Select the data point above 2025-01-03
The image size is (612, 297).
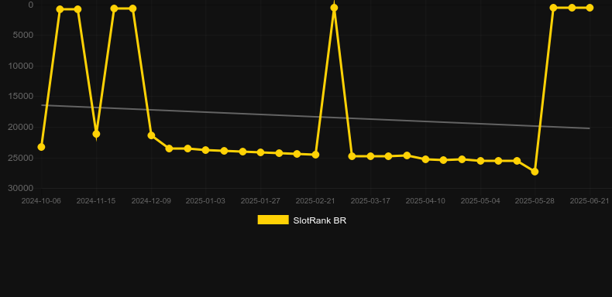(x=206, y=150)
